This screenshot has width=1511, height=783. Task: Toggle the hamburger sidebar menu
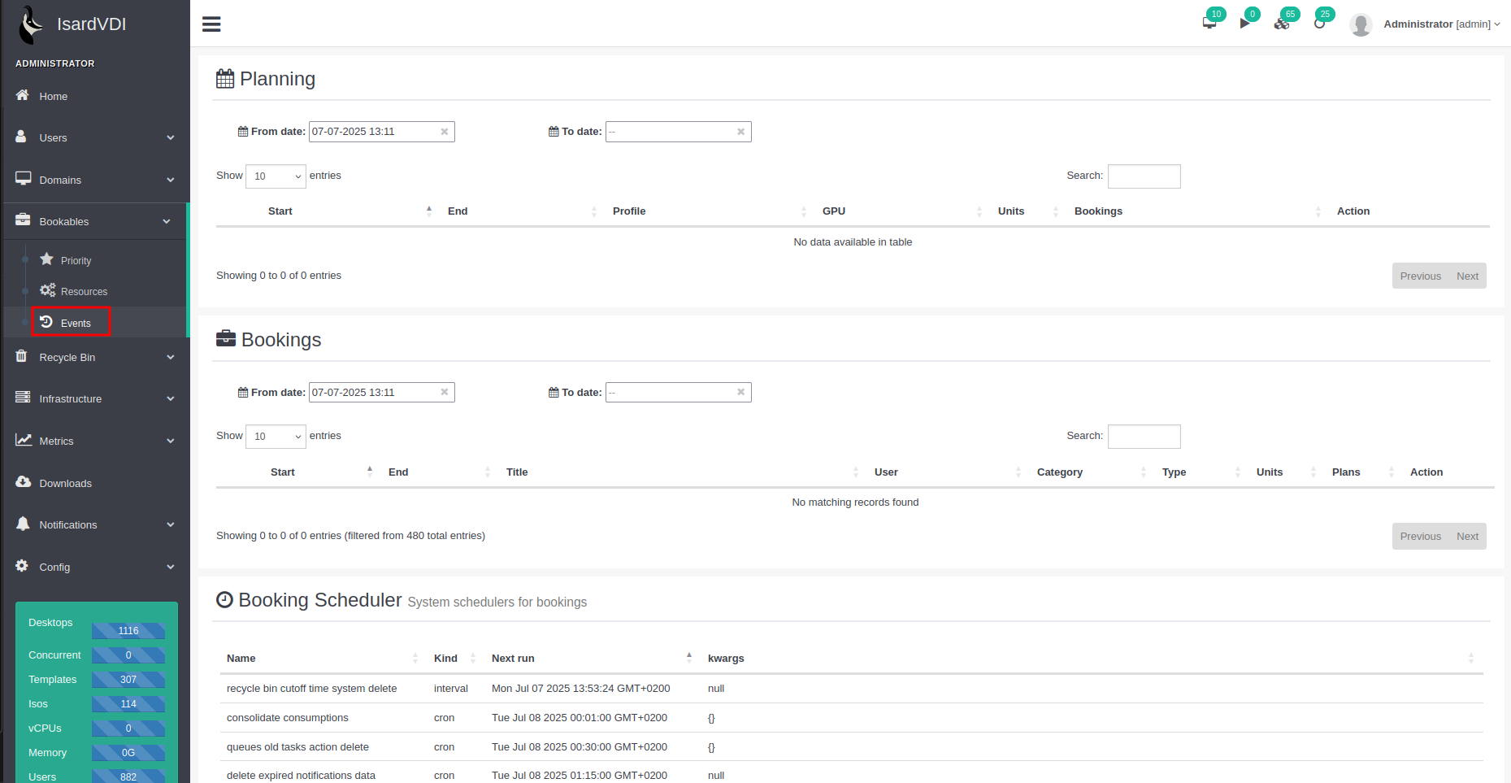211,24
